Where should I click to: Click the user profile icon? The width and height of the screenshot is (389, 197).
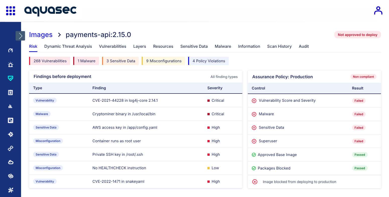coord(378,11)
